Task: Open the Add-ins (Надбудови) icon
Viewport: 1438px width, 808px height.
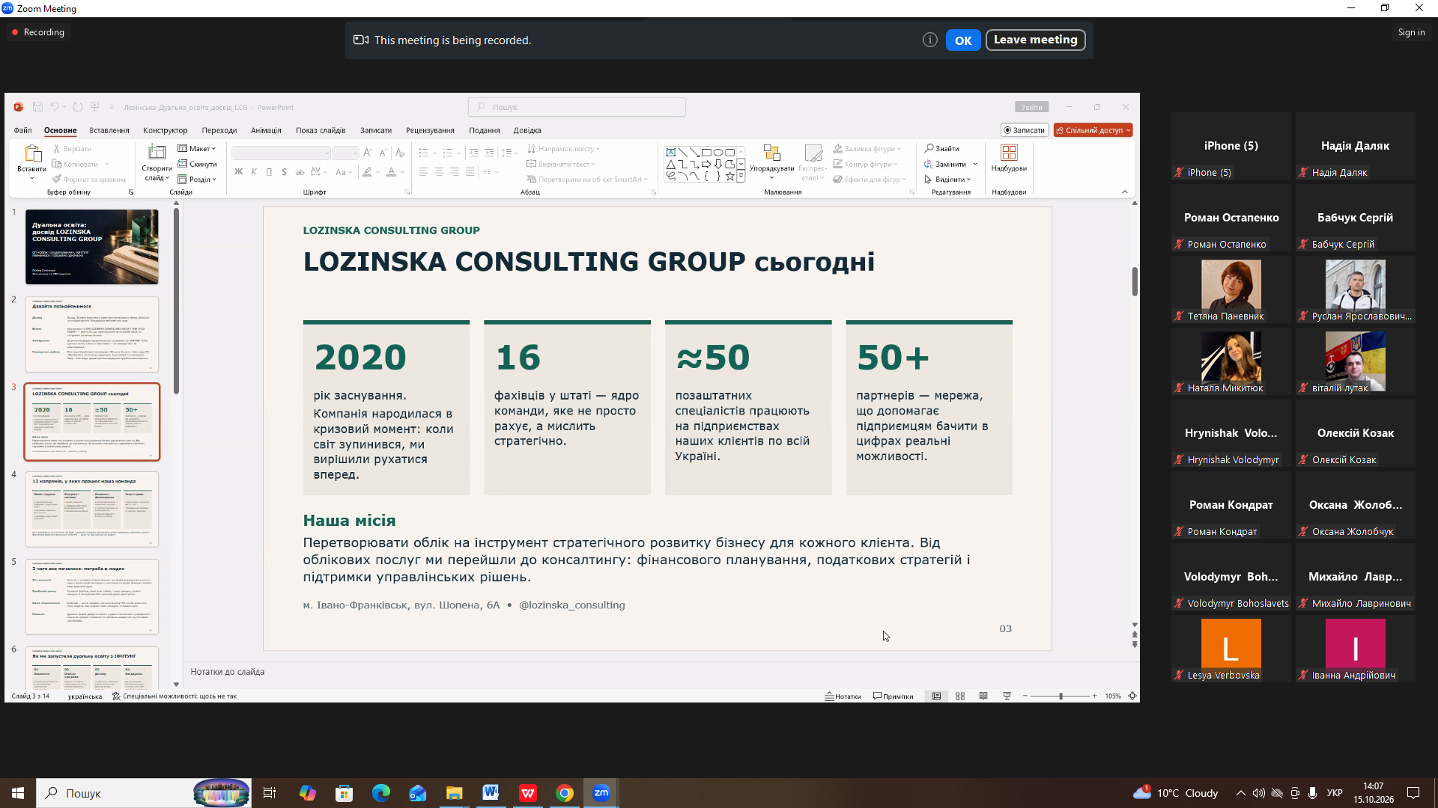Action: pyautogui.click(x=1009, y=153)
